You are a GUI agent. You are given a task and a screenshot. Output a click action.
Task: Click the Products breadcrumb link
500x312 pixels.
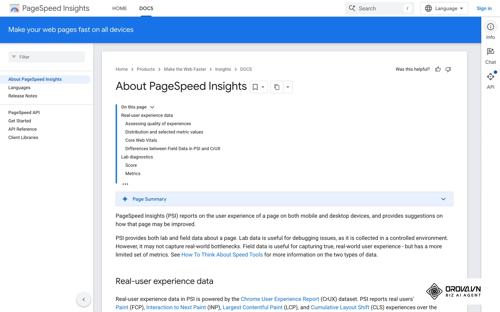tap(146, 69)
